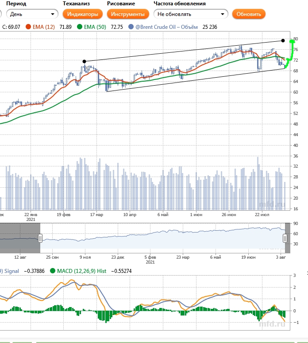Click the green arrowhead near price 80

point(292,41)
